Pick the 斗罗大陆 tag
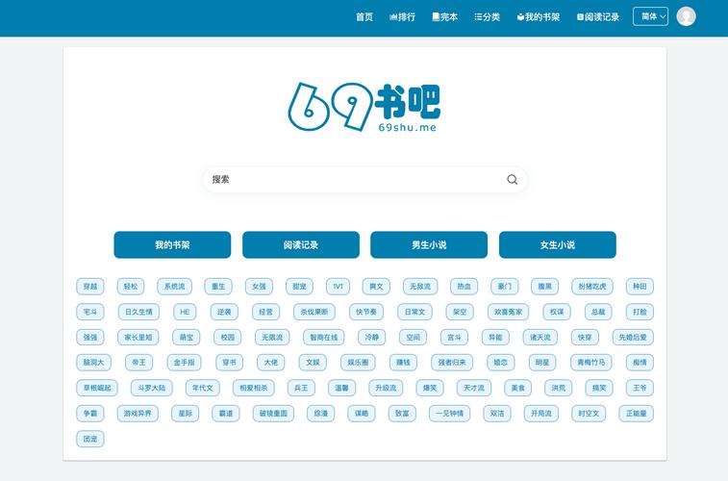The height and width of the screenshot is (481, 728). coord(151,388)
